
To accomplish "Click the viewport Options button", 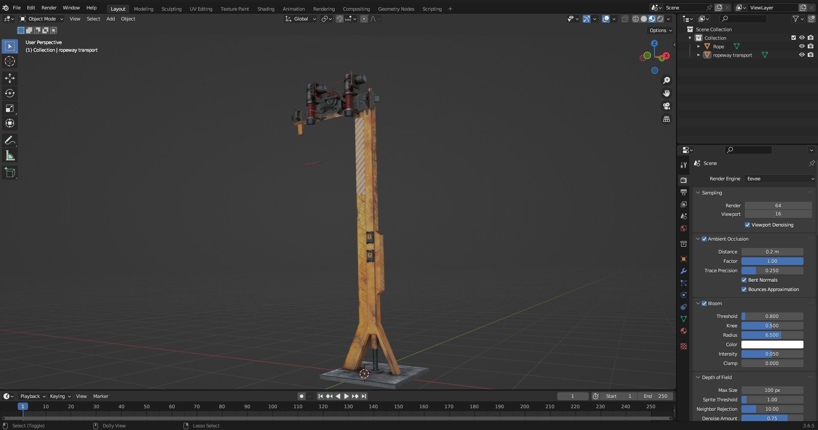I will 661,30.
